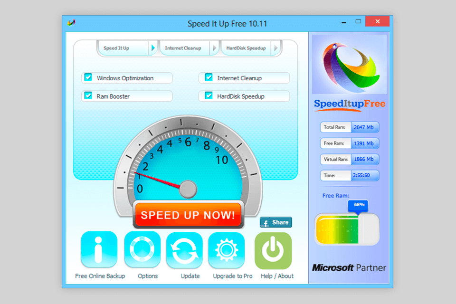The image size is (456, 304).
Task: Open the Free Online Backup info icon
Action: pyautogui.click(x=99, y=249)
